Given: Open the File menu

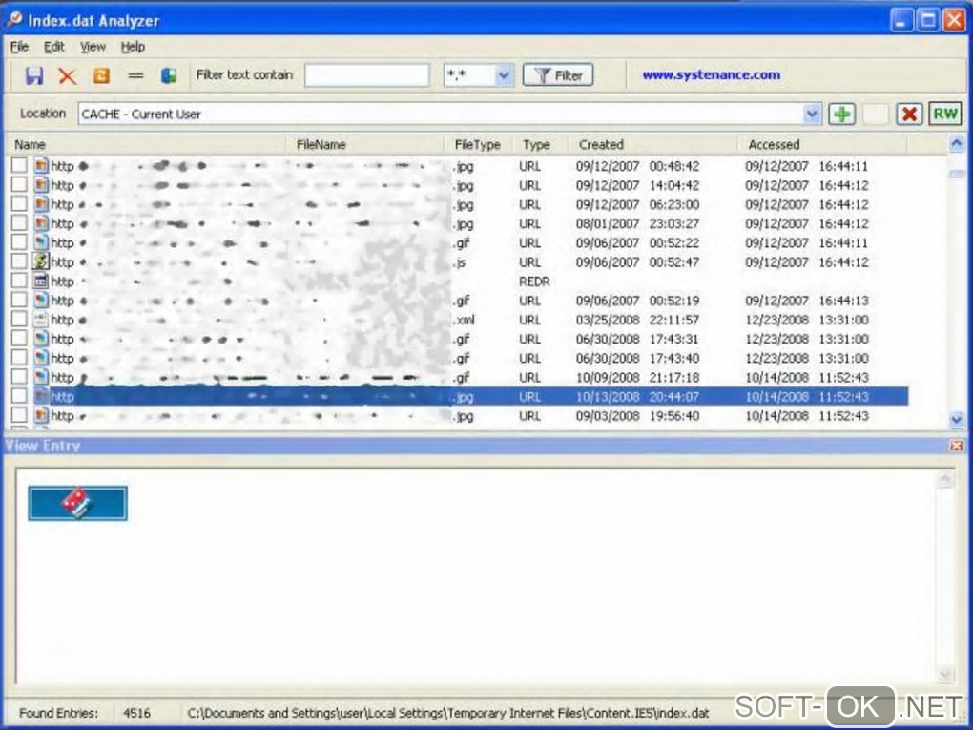Looking at the screenshot, I should pyautogui.click(x=19, y=47).
